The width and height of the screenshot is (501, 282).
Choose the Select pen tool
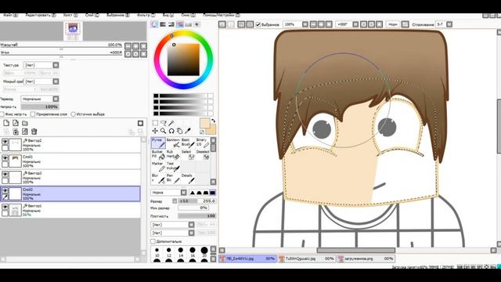(x=188, y=154)
